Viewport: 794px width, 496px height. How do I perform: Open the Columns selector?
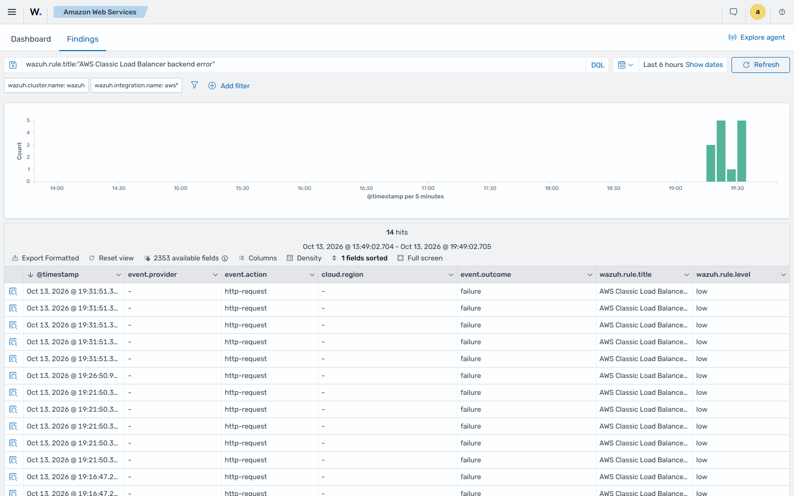point(258,258)
